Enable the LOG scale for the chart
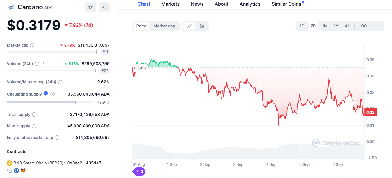The width and height of the screenshot is (392, 178). pyautogui.click(x=363, y=26)
